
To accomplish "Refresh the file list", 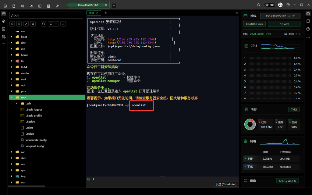I will click(x=44, y=24).
